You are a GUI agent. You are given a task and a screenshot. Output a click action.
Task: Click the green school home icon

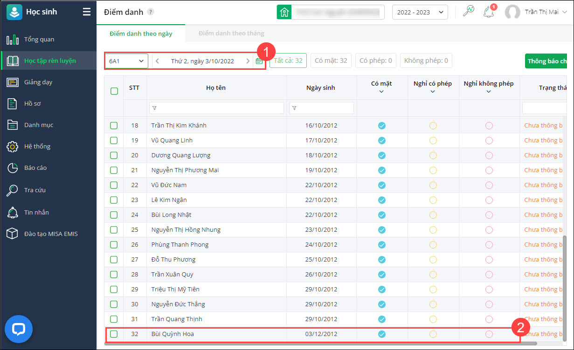284,12
